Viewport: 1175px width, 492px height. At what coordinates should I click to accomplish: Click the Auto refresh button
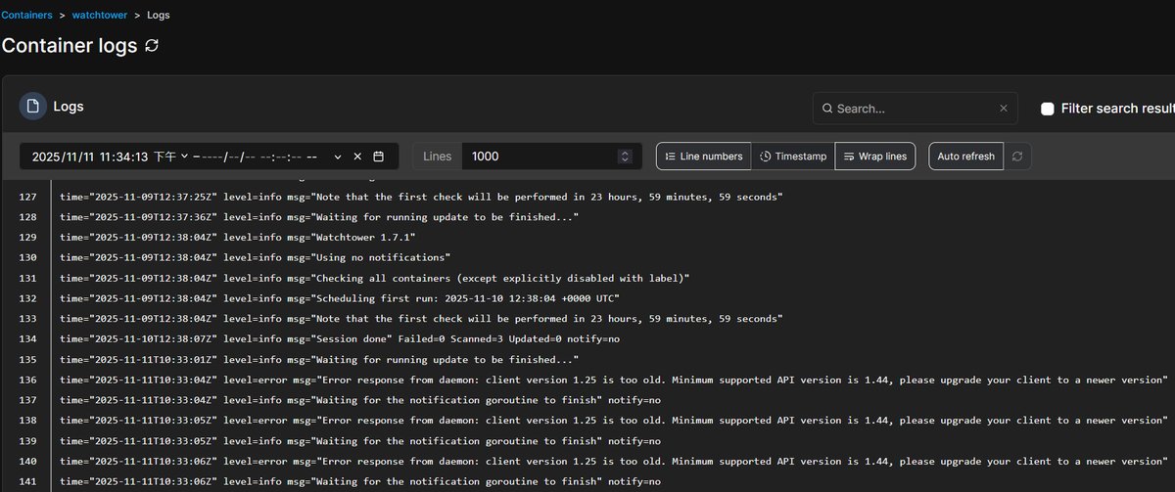tap(965, 157)
